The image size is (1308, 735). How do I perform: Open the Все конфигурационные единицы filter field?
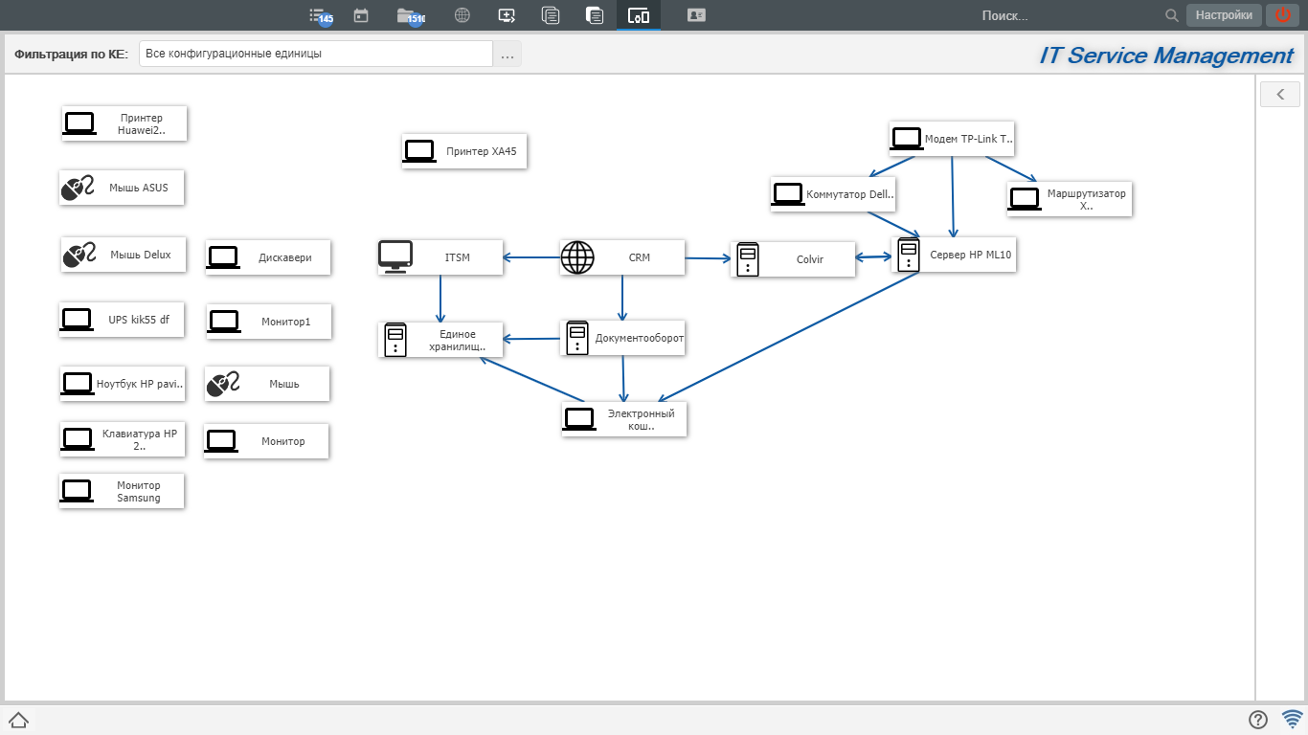point(316,54)
